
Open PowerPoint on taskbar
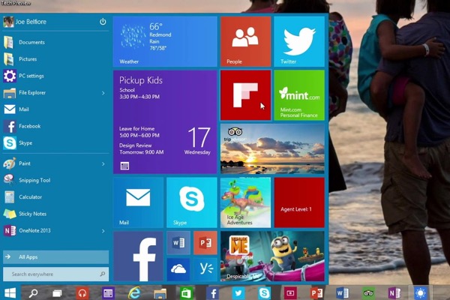(316, 293)
